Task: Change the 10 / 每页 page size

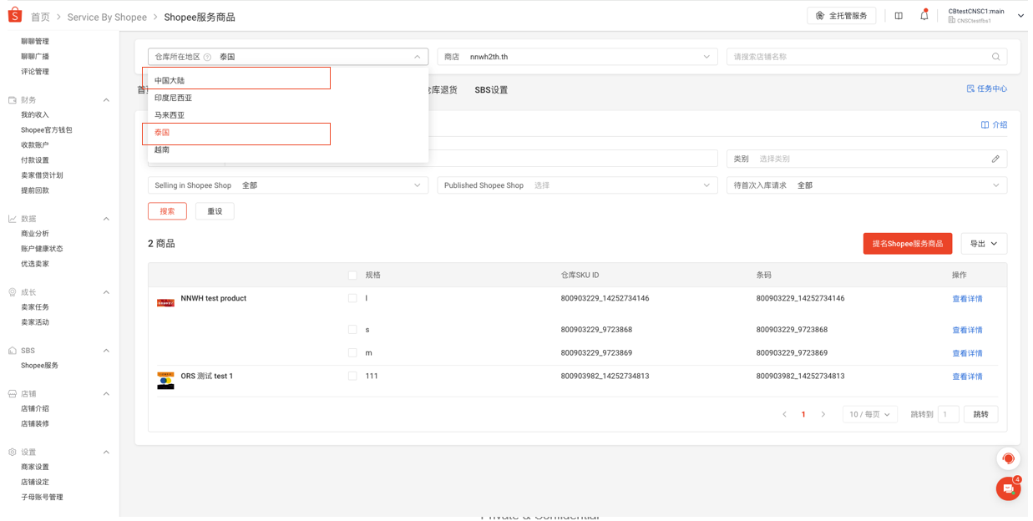Action: 869,414
